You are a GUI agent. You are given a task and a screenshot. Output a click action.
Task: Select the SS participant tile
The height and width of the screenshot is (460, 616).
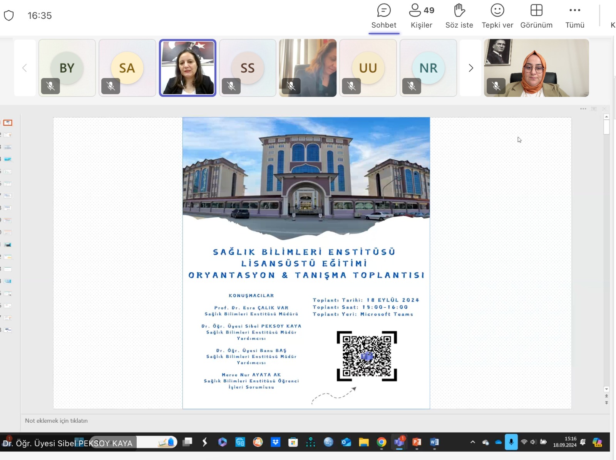coord(248,68)
